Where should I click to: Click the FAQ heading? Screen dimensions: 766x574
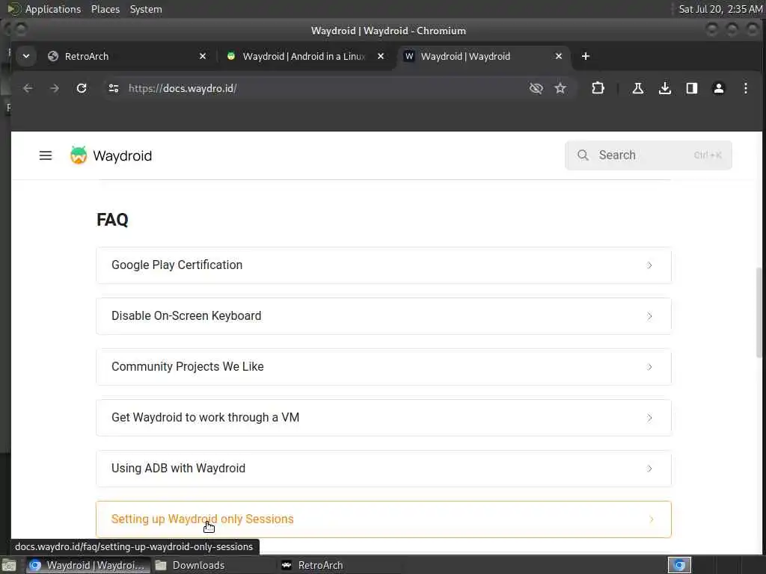[112, 220]
